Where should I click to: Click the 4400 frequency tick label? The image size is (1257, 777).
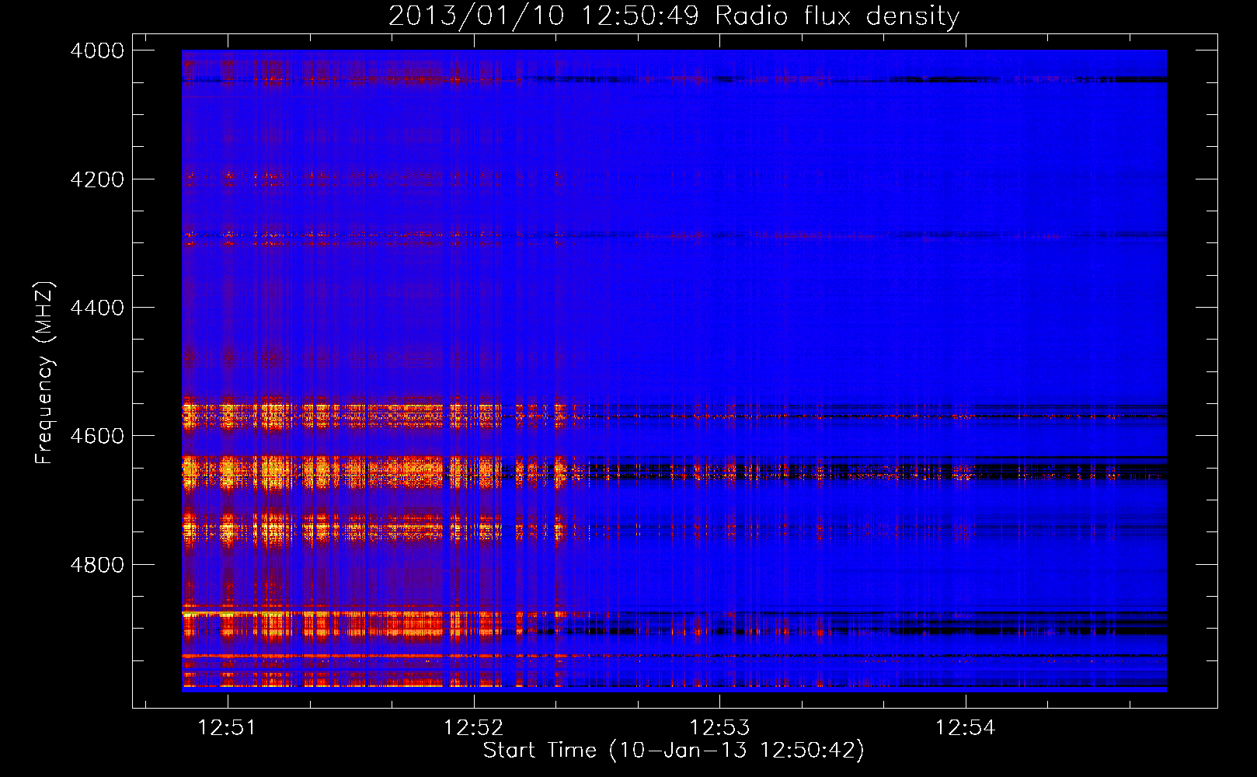click(97, 308)
